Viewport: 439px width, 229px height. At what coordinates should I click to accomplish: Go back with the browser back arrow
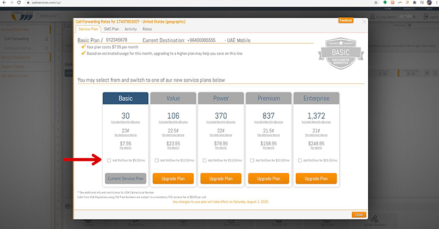click(x=4, y=3)
